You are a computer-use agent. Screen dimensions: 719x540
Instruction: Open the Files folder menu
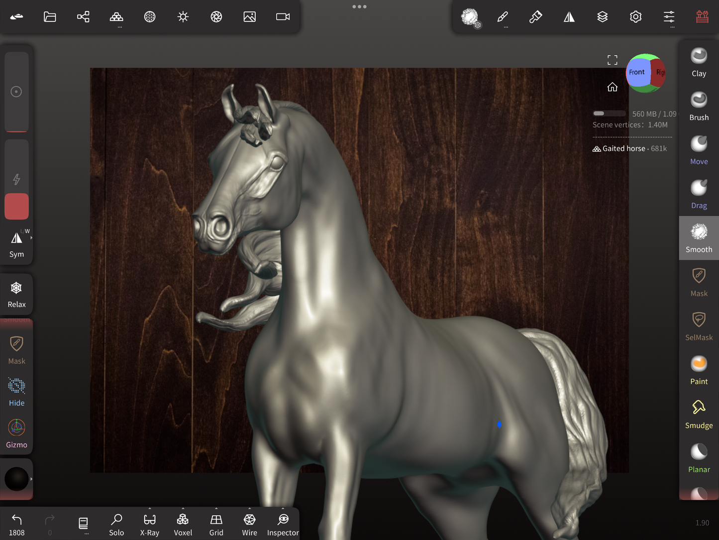click(50, 17)
